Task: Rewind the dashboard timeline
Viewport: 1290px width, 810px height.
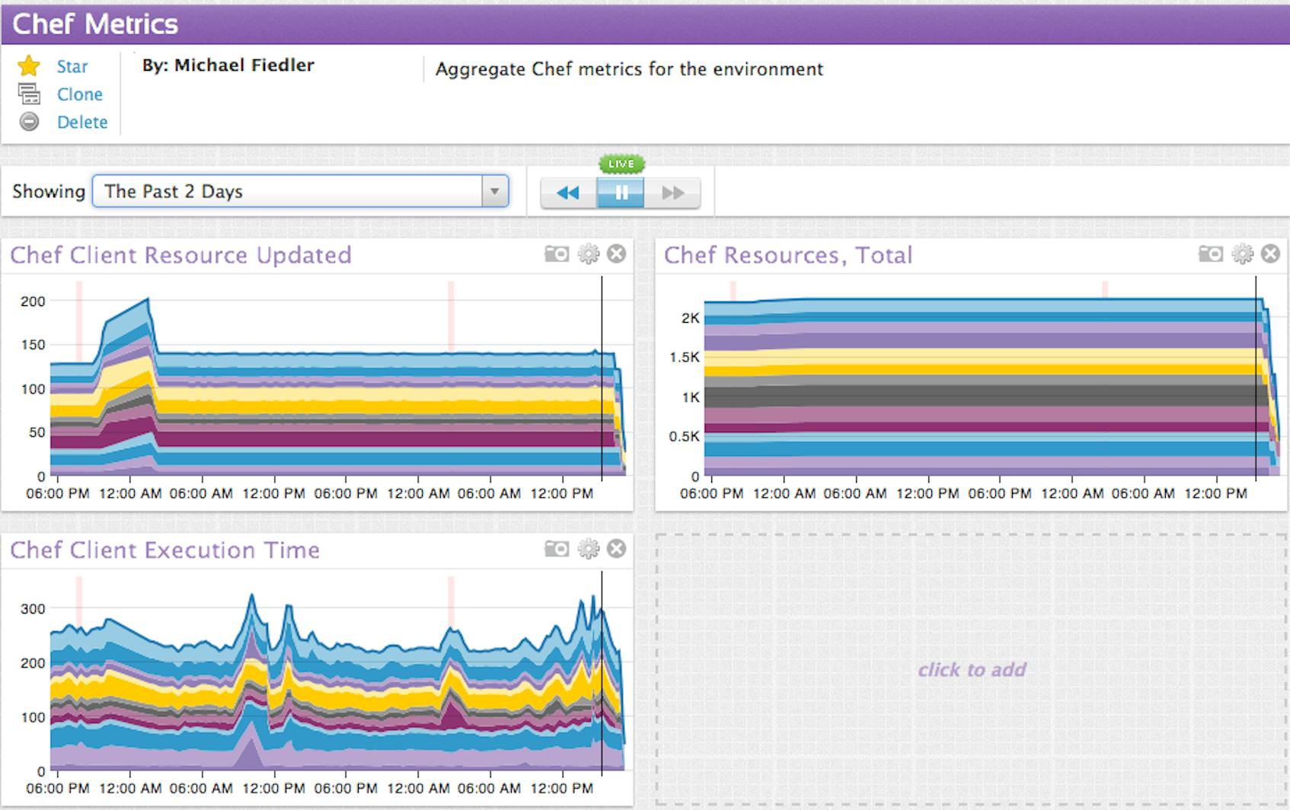Action: pos(569,193)
